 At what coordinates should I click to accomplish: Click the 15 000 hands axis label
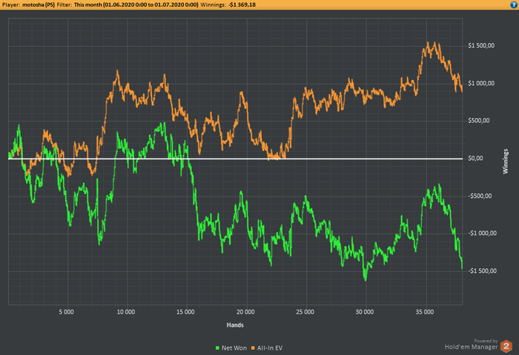(185, 312)
